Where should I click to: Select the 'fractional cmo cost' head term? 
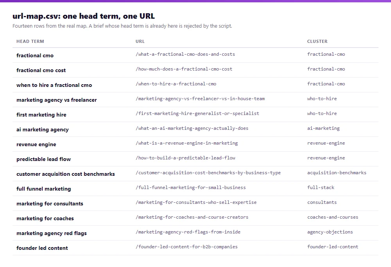pyautogui.click(x=41, y=70)
